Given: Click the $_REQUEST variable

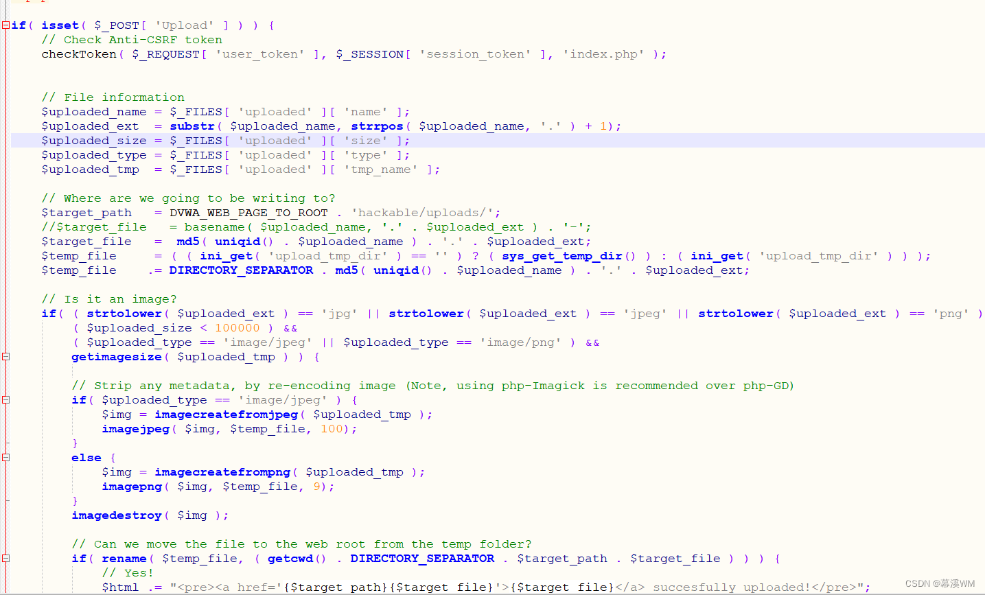Looking at the screenshot, I should 165,54.
